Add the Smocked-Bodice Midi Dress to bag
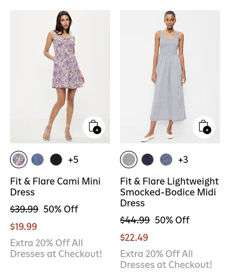The image size is (230, 276). [x=204, y=127]
